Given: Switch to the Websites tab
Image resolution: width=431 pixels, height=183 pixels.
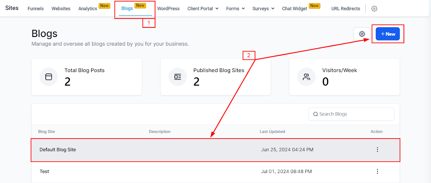Looking at the screenshot, I should tap(61, 9).
